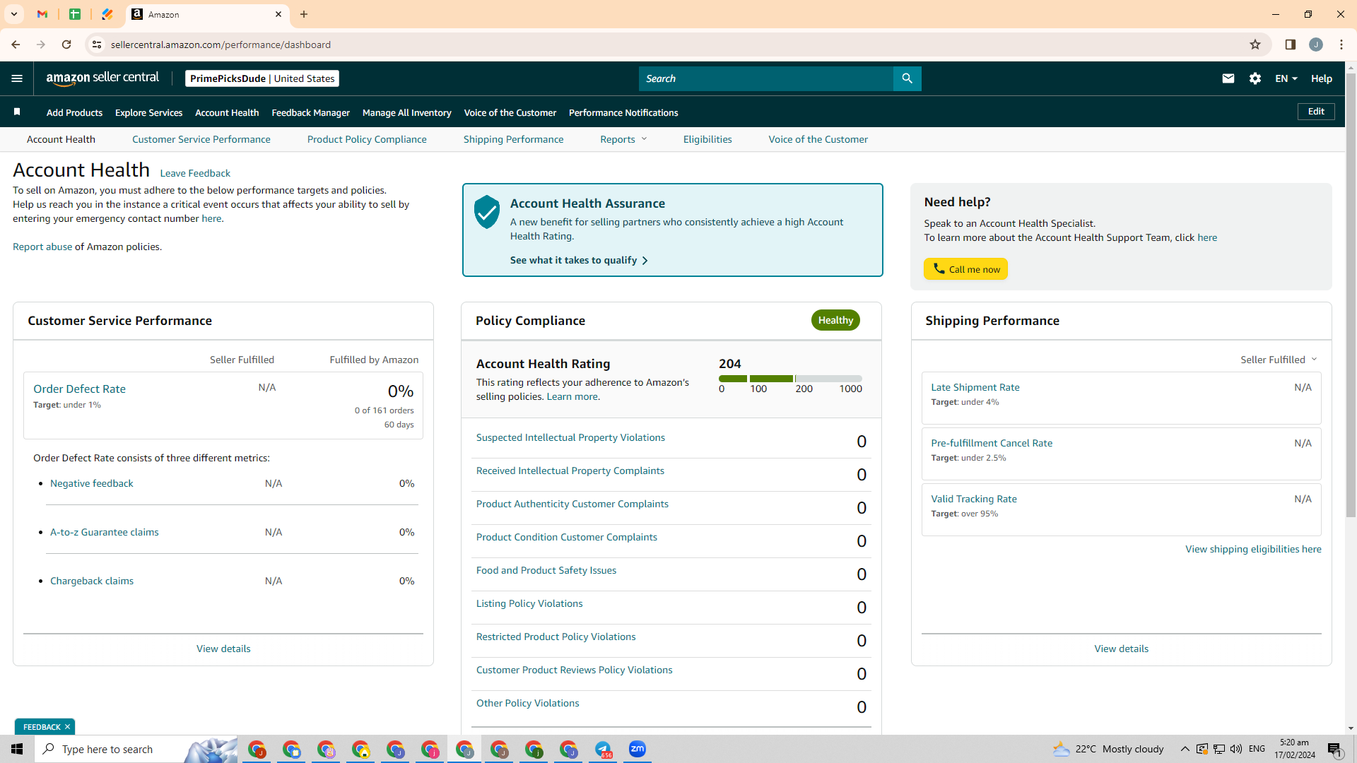1357x763 pixels.
Task: Open the Late Shipment Rate link
Action: coord(975,387)
